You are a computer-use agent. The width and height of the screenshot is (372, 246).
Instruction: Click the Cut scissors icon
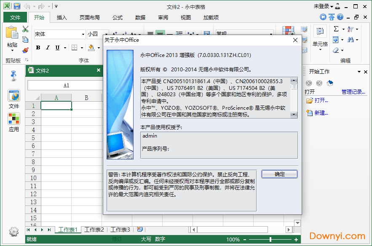[25, 29]
